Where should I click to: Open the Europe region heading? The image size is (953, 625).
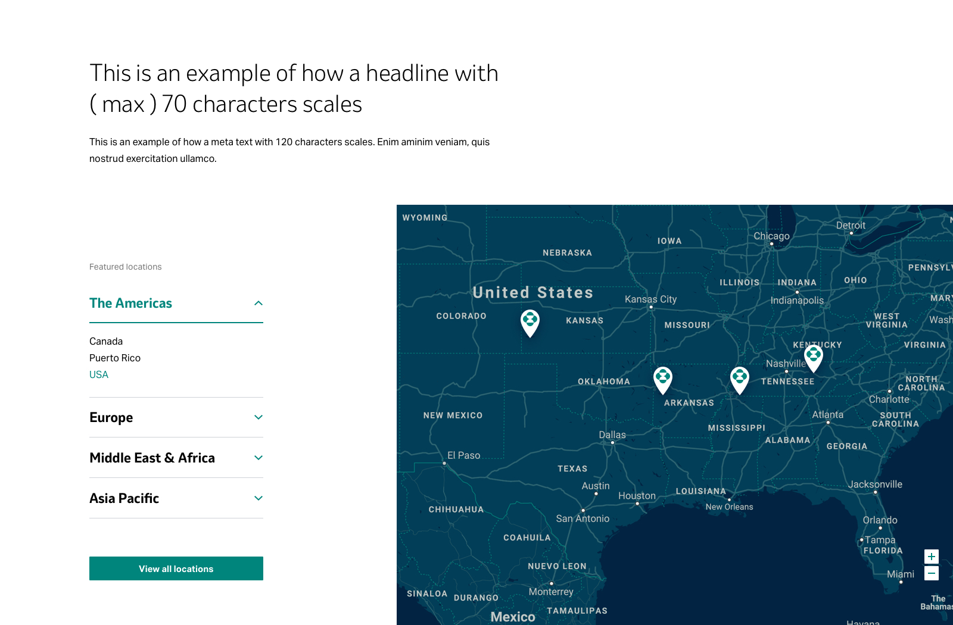point(111,418)
